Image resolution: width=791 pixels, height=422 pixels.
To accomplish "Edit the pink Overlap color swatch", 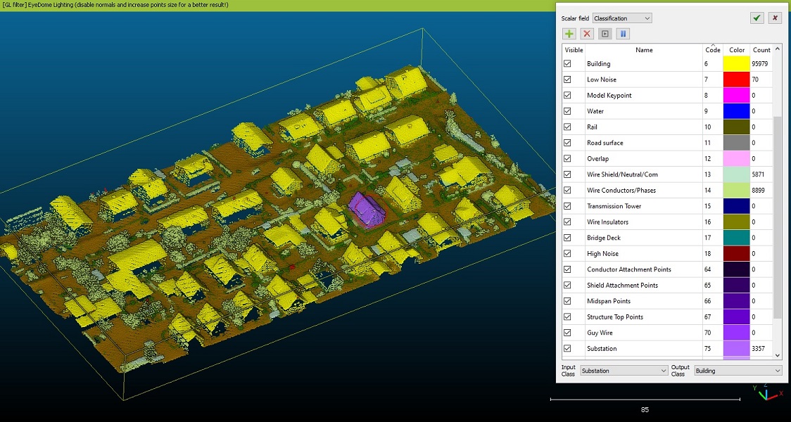I will coord(737,158).
